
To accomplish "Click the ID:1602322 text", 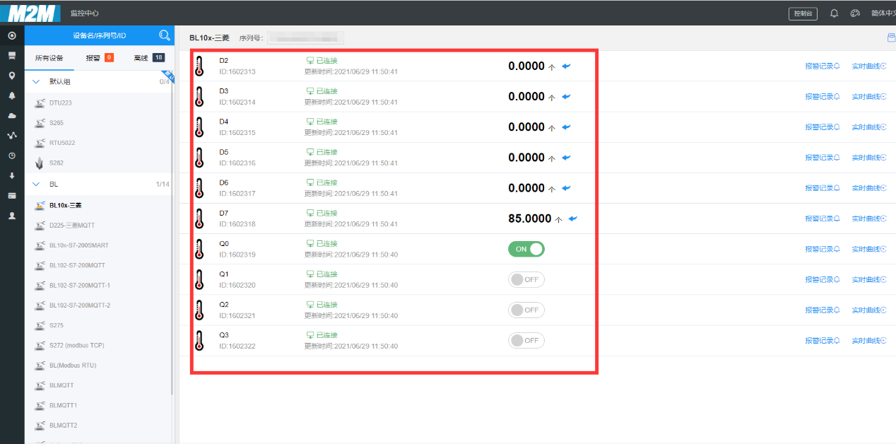I will coord(237,346).
